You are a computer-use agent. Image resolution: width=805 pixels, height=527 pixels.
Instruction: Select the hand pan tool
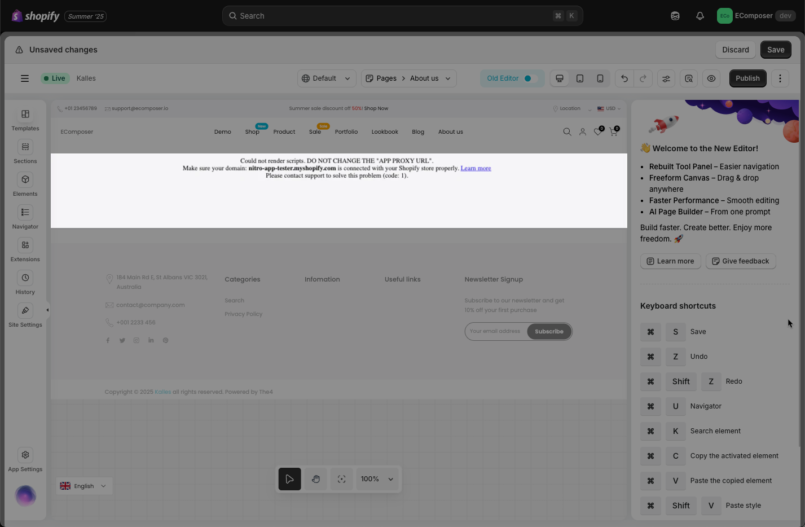click(x=316, y=479)
